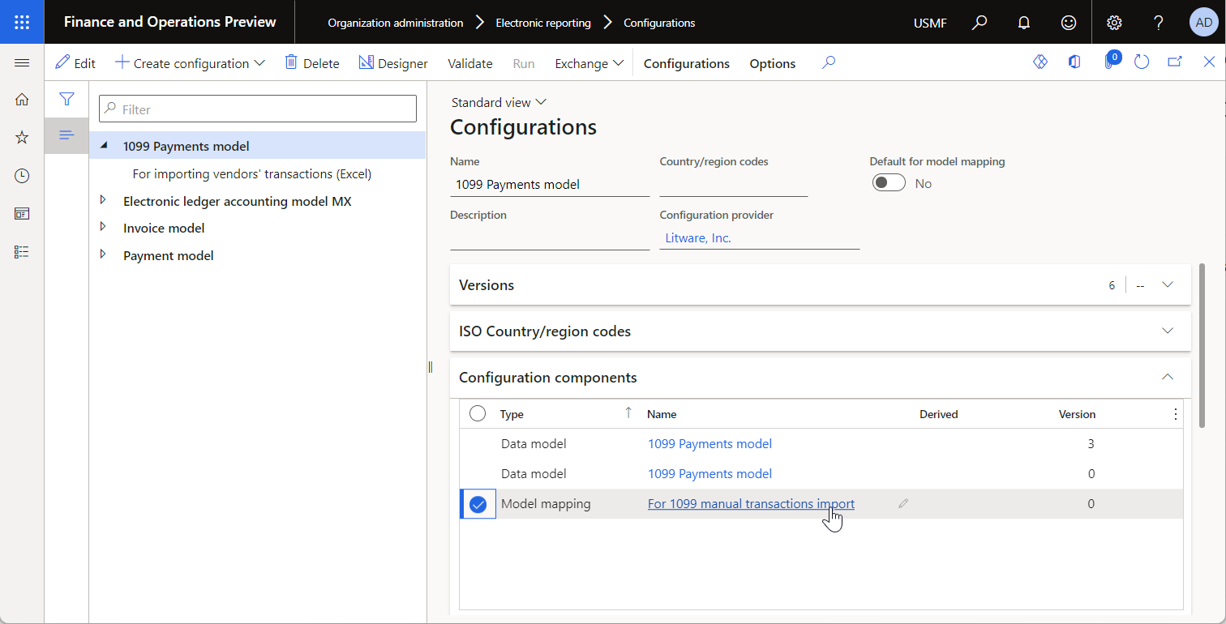This screenshot has height=624, width=1226.
Task: Send feedback using the smiley icon
Action: coord(1068,22)
